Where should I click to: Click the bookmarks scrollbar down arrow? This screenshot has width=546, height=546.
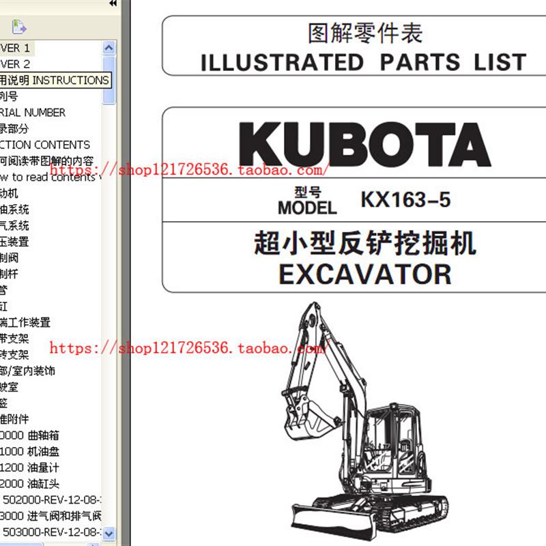click(109, 533)
